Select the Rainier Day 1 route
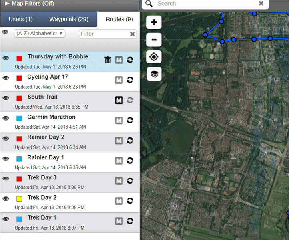 (x=70, y=162)
